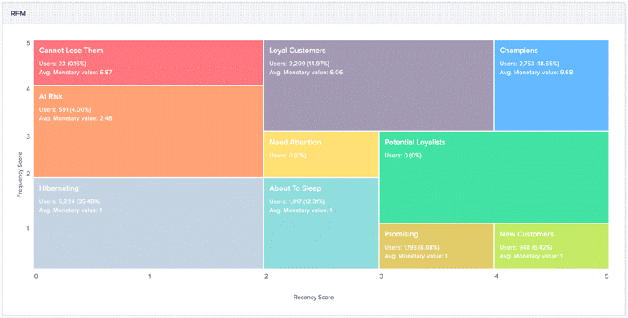The width and height of the screenshot is (628, 318).
Task: Click 'Users: 23 (0.16%)' text
Action: [63, 64]
